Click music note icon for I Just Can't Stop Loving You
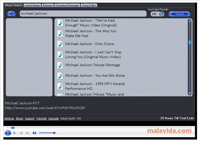 [x=60, y=54]
